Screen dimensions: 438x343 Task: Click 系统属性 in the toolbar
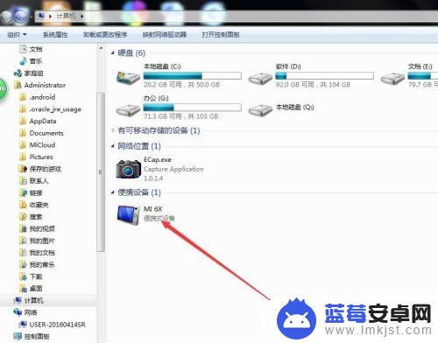click(x=55, y=35)
